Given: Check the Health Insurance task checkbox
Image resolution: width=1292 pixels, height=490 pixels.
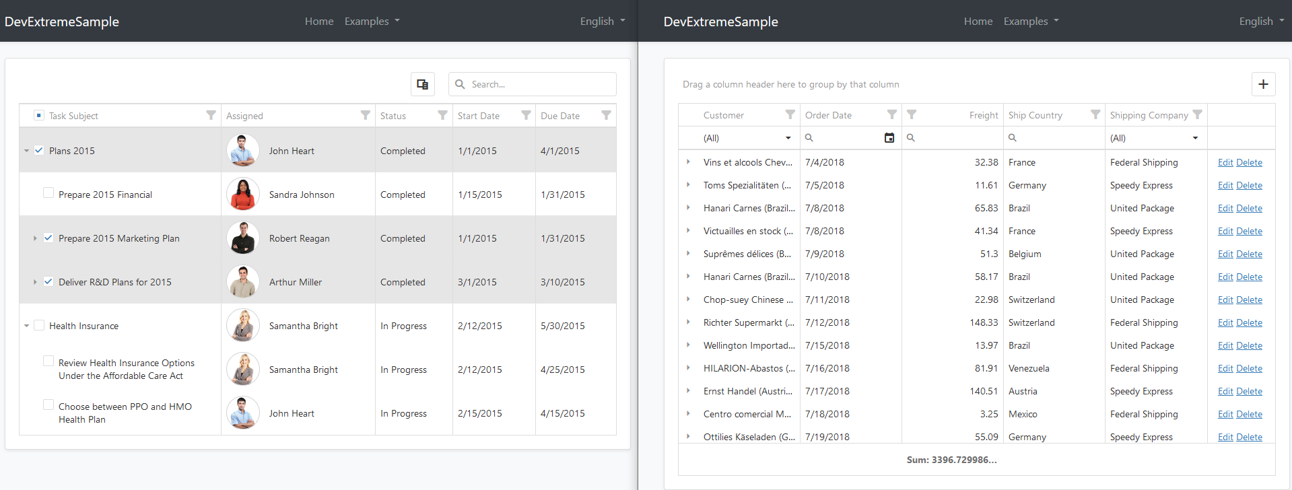Looking at the screenshot, I should 39,325.
